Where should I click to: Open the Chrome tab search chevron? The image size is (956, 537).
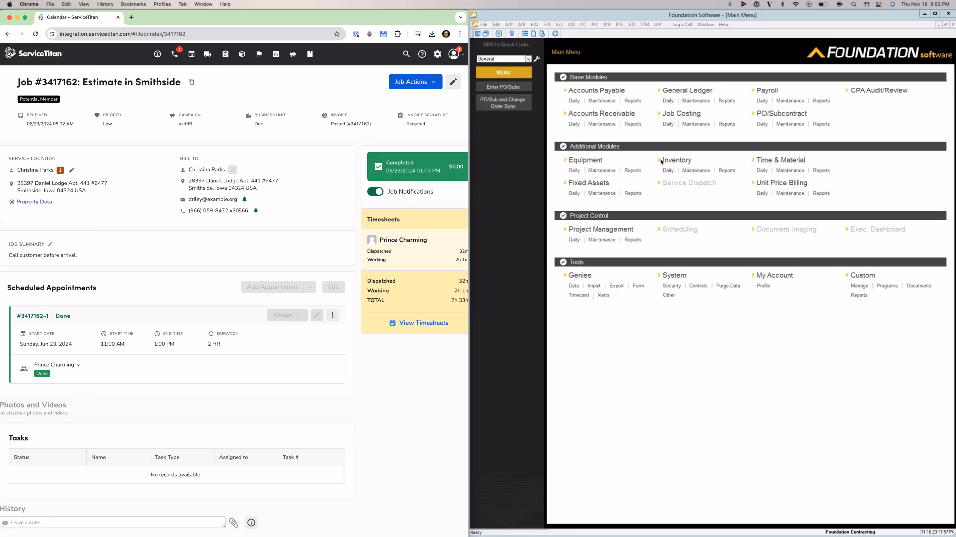point(460,17)
